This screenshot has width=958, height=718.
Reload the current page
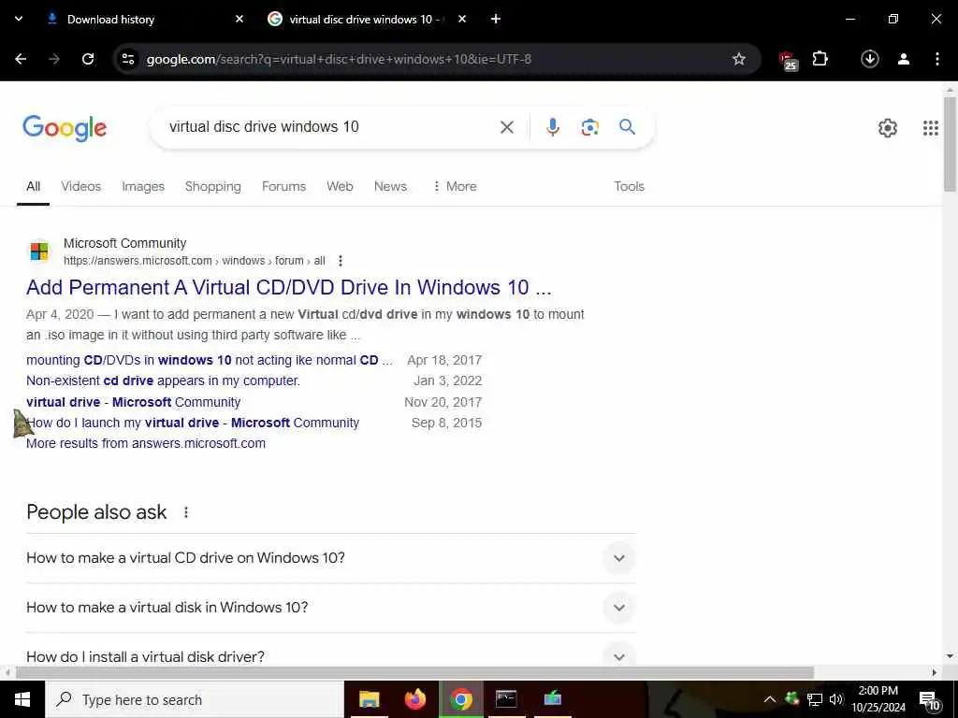88,59
